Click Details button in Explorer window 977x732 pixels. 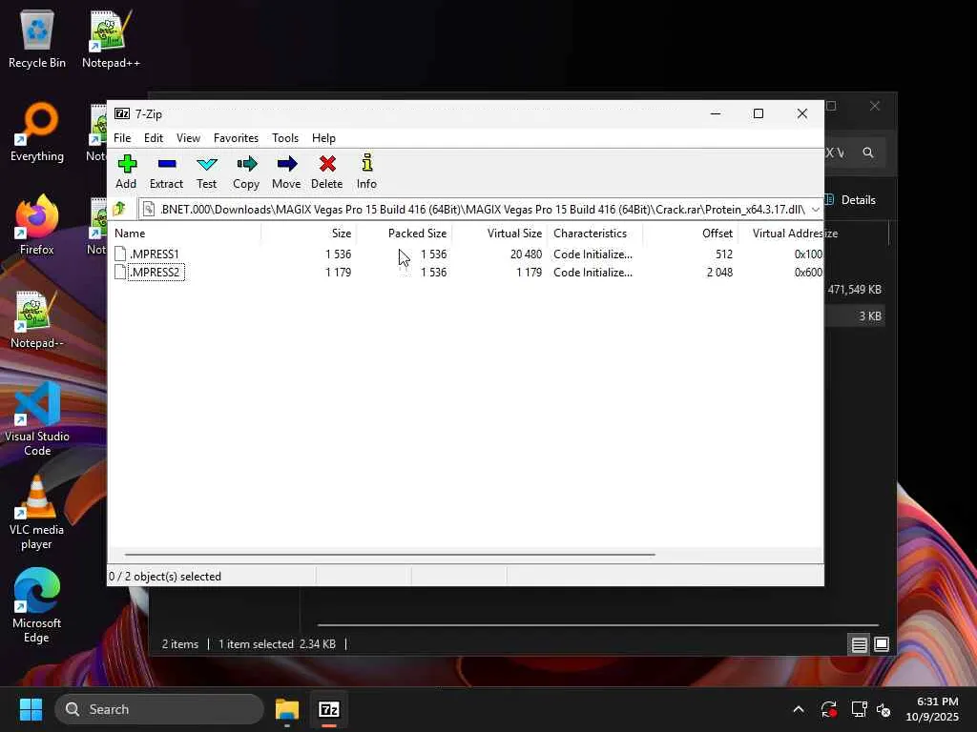click(x=850, y=200)
